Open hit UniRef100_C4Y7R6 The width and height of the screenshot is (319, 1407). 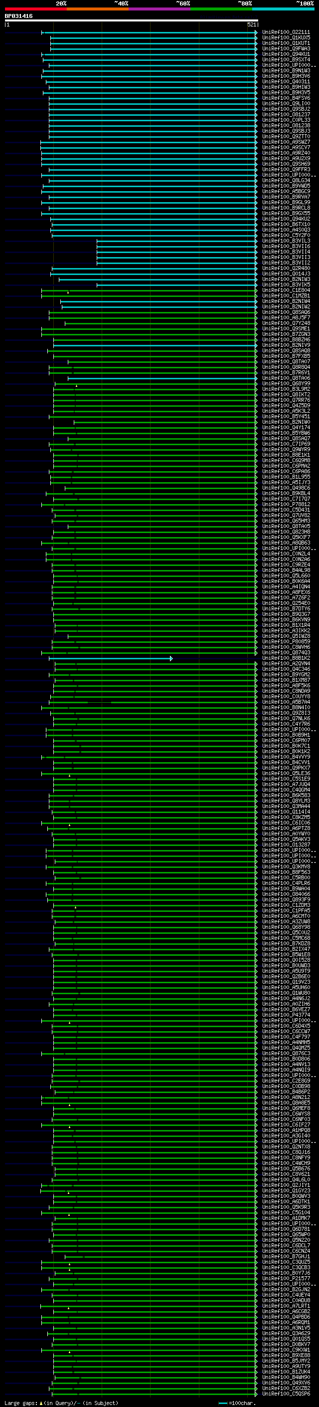click(x=286, y=724)
